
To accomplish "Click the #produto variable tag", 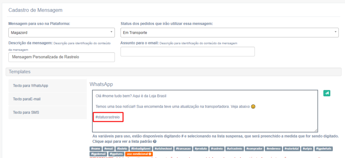I will pos(201,149).
